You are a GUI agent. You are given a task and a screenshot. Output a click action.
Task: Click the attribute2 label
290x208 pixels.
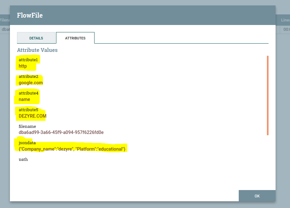[x=28, y=77]
